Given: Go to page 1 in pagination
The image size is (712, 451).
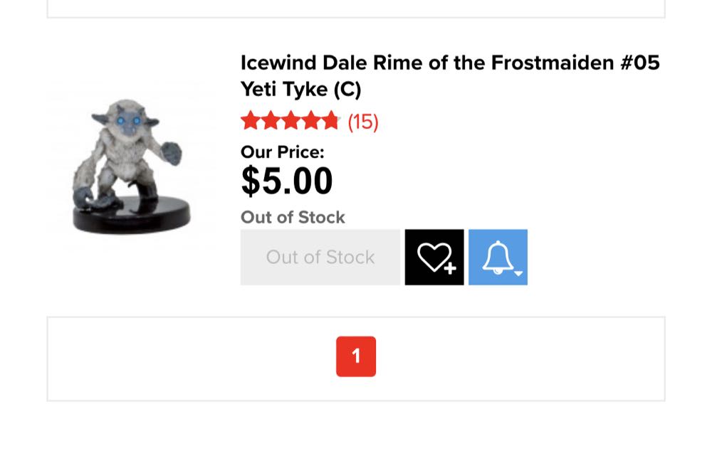Looking at the screenshot, I should pos(356,356).
